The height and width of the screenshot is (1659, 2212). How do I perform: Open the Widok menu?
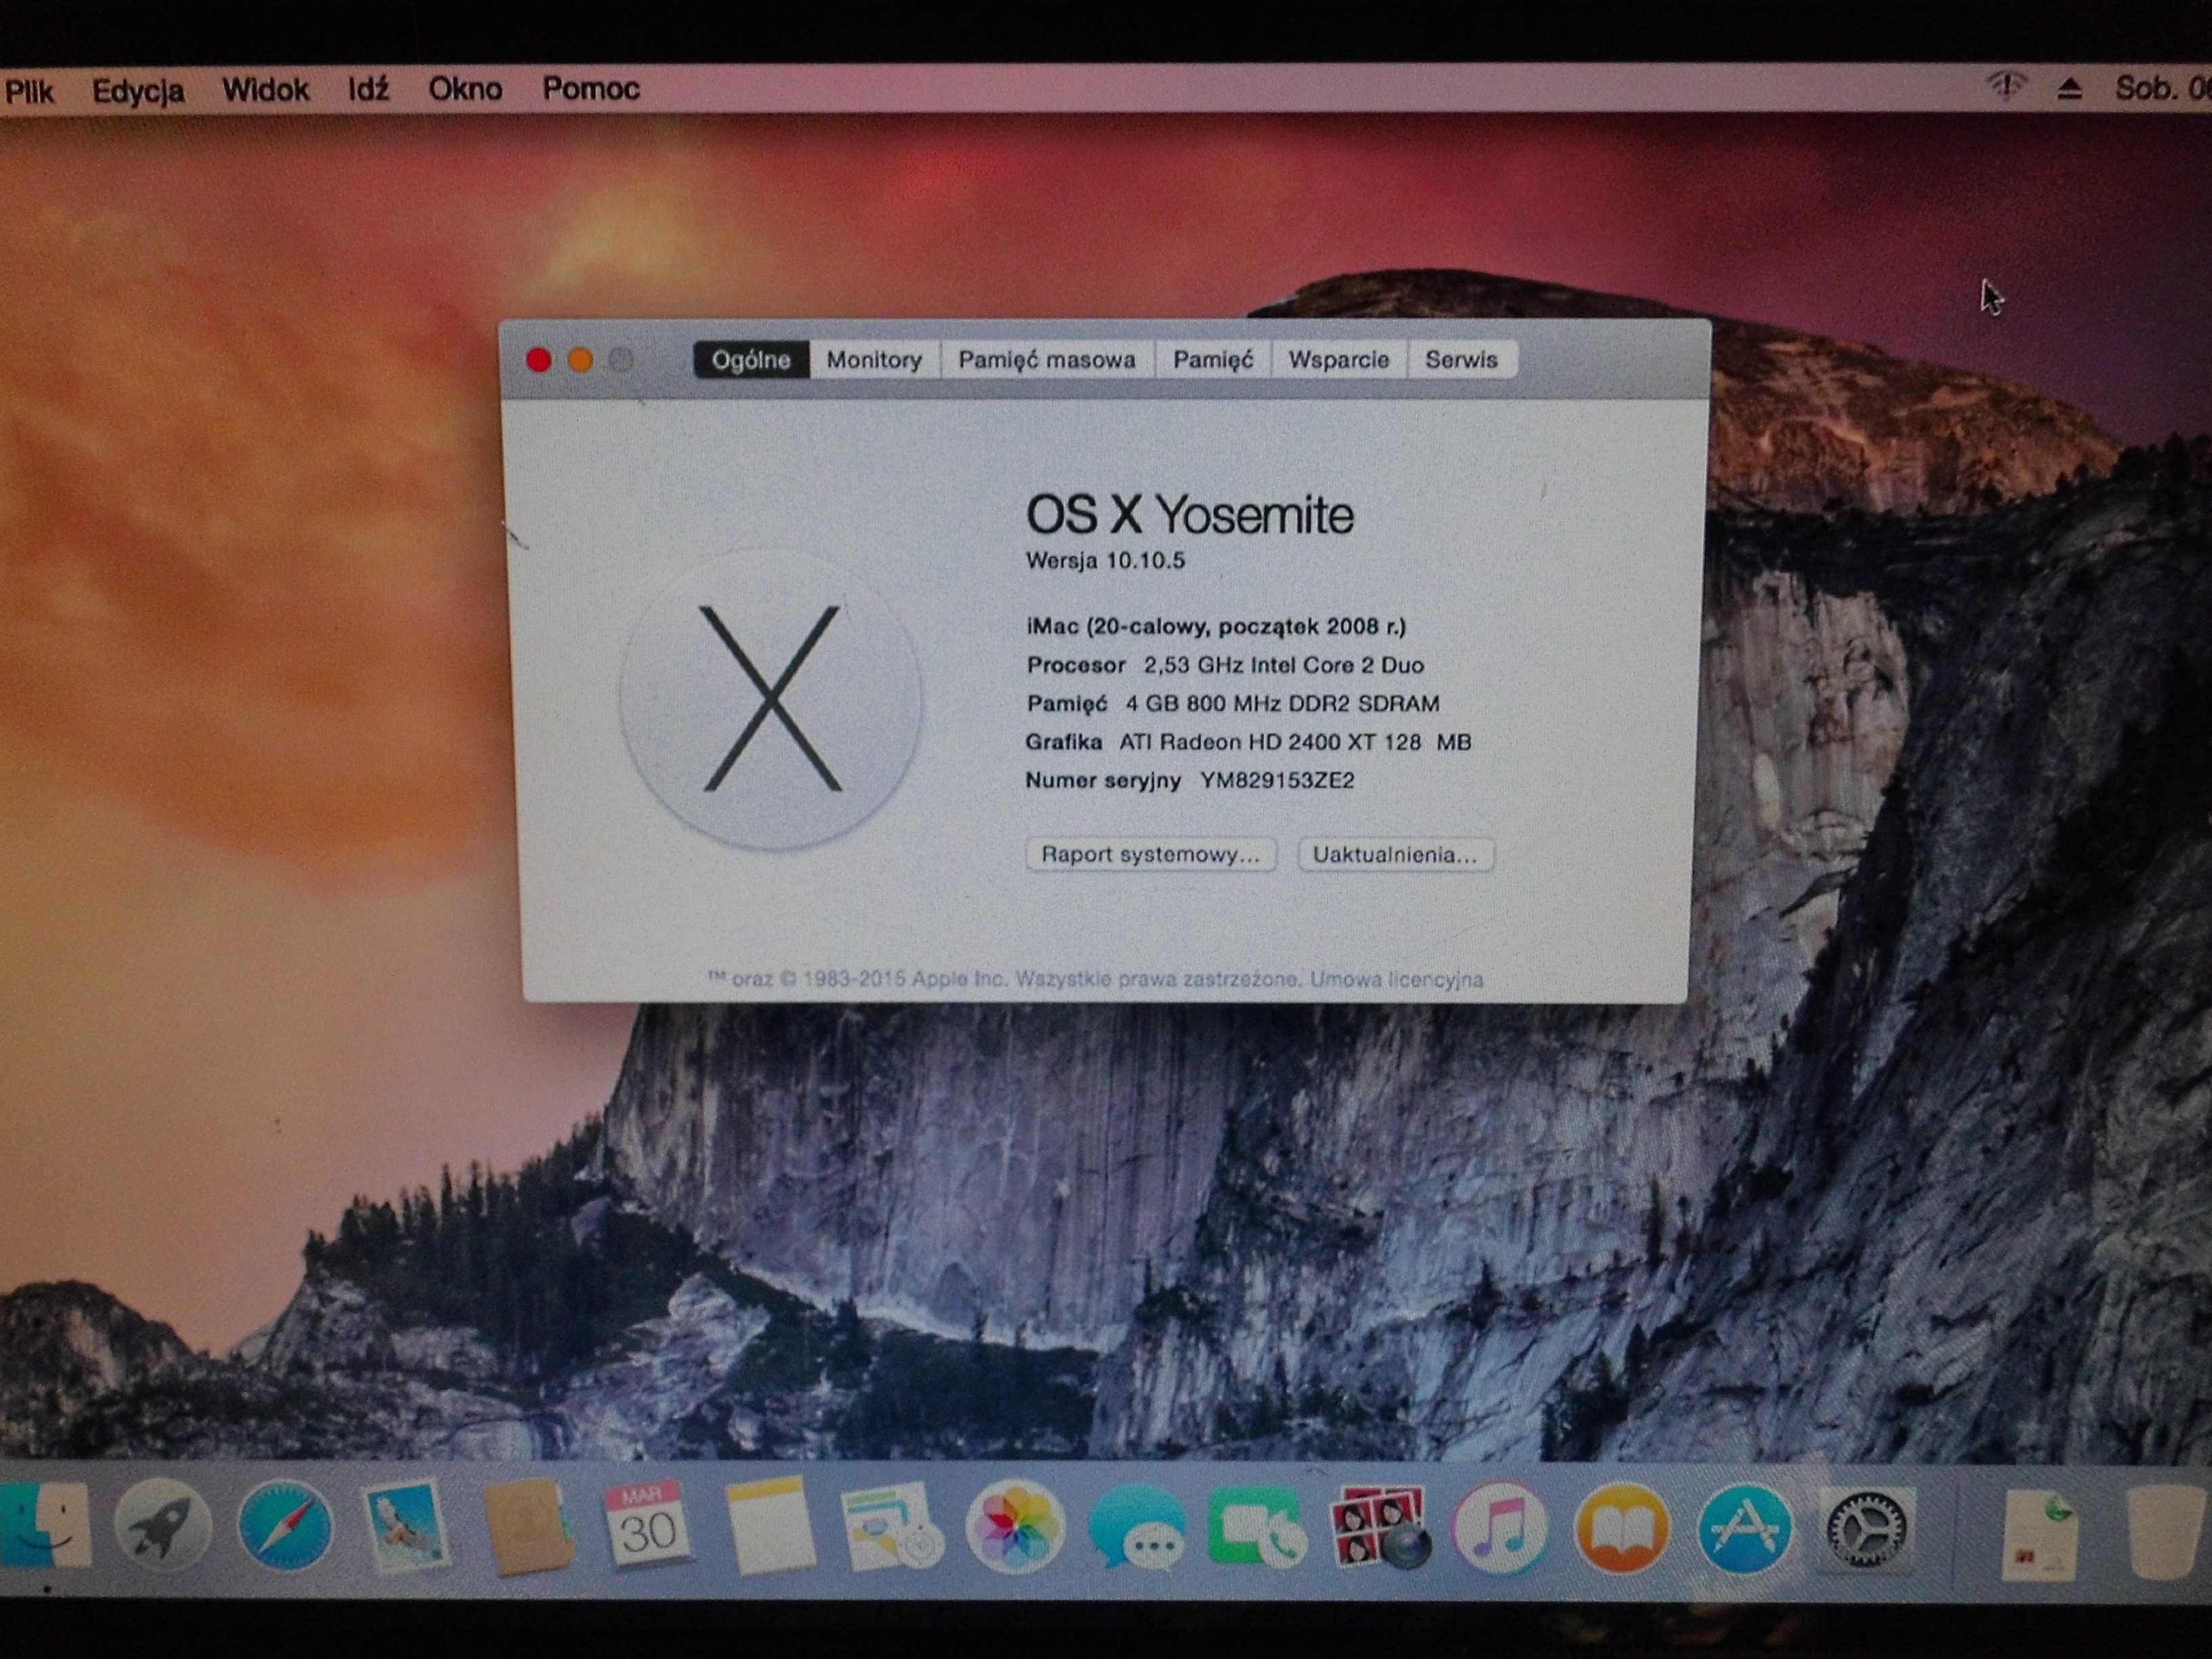265,90
